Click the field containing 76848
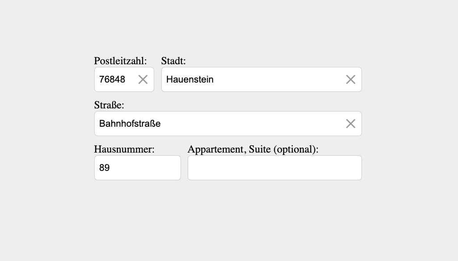Viewport: 458px width, 261px height. [x=116, y=79]
